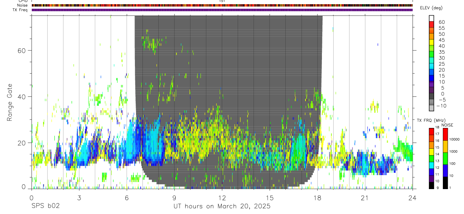Click the multicolored Noise strip above the plot
This screenshot has height=214, width=464.
tap(222, 5)
